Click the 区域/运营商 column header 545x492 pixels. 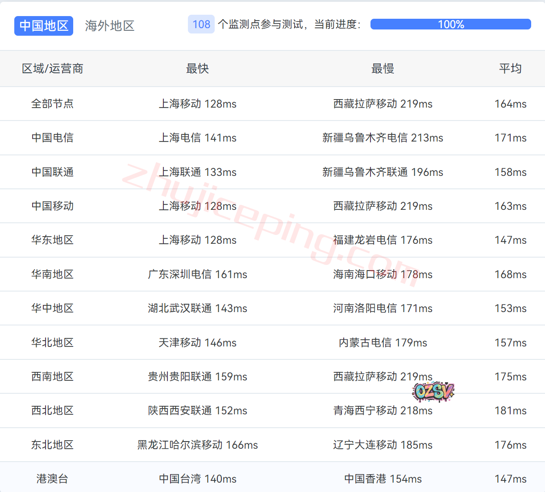pyautogui.click(x=53, y=69)
